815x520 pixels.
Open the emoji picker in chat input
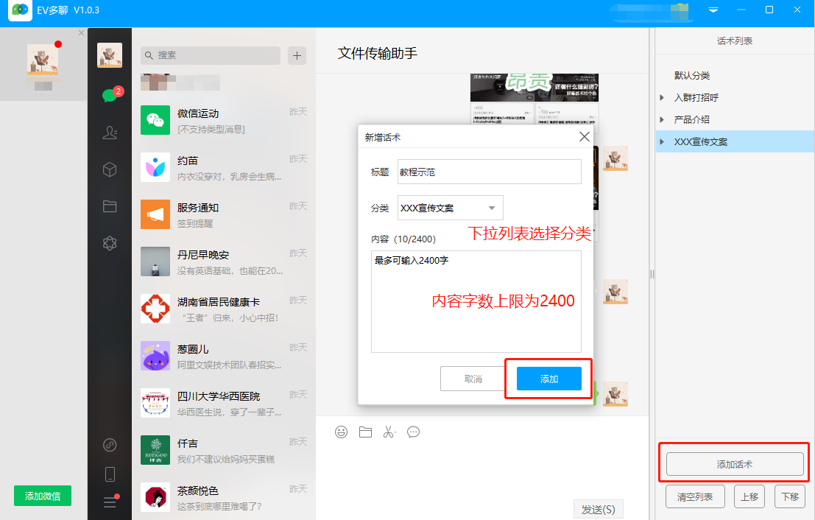click(x=341, y=432)
